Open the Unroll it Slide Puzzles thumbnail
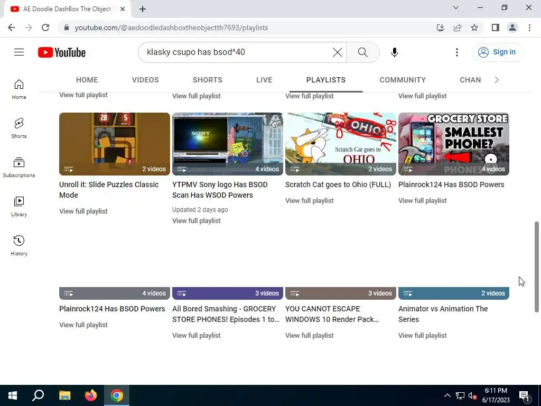This screenshot has width=541, height=406. 115,144
